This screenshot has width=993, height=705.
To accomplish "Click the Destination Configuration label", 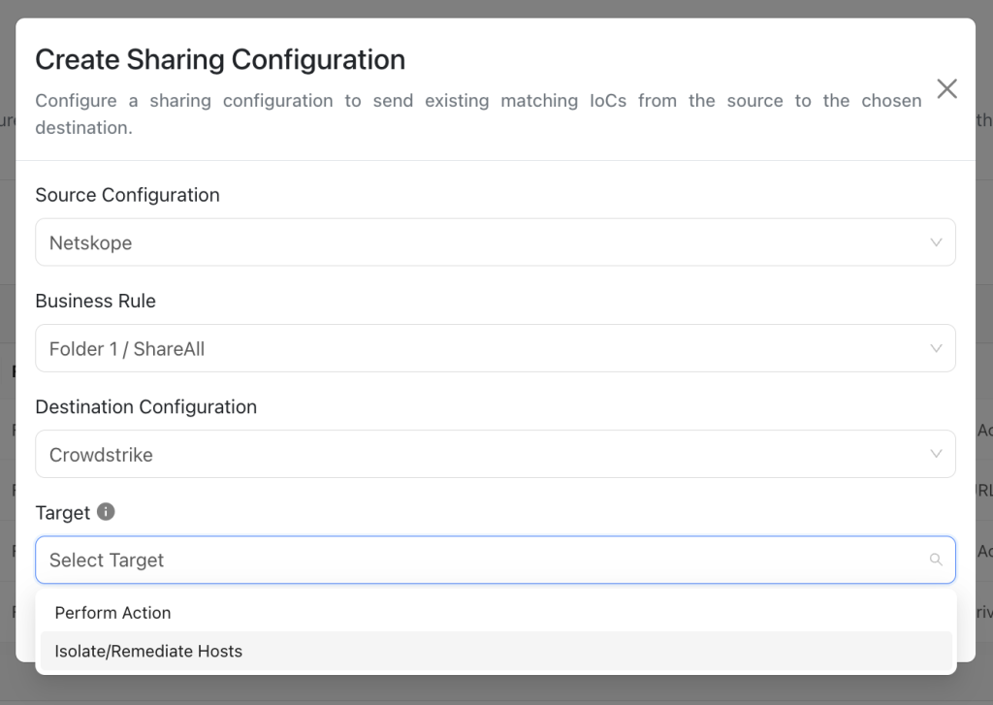I will coord(146,406).
